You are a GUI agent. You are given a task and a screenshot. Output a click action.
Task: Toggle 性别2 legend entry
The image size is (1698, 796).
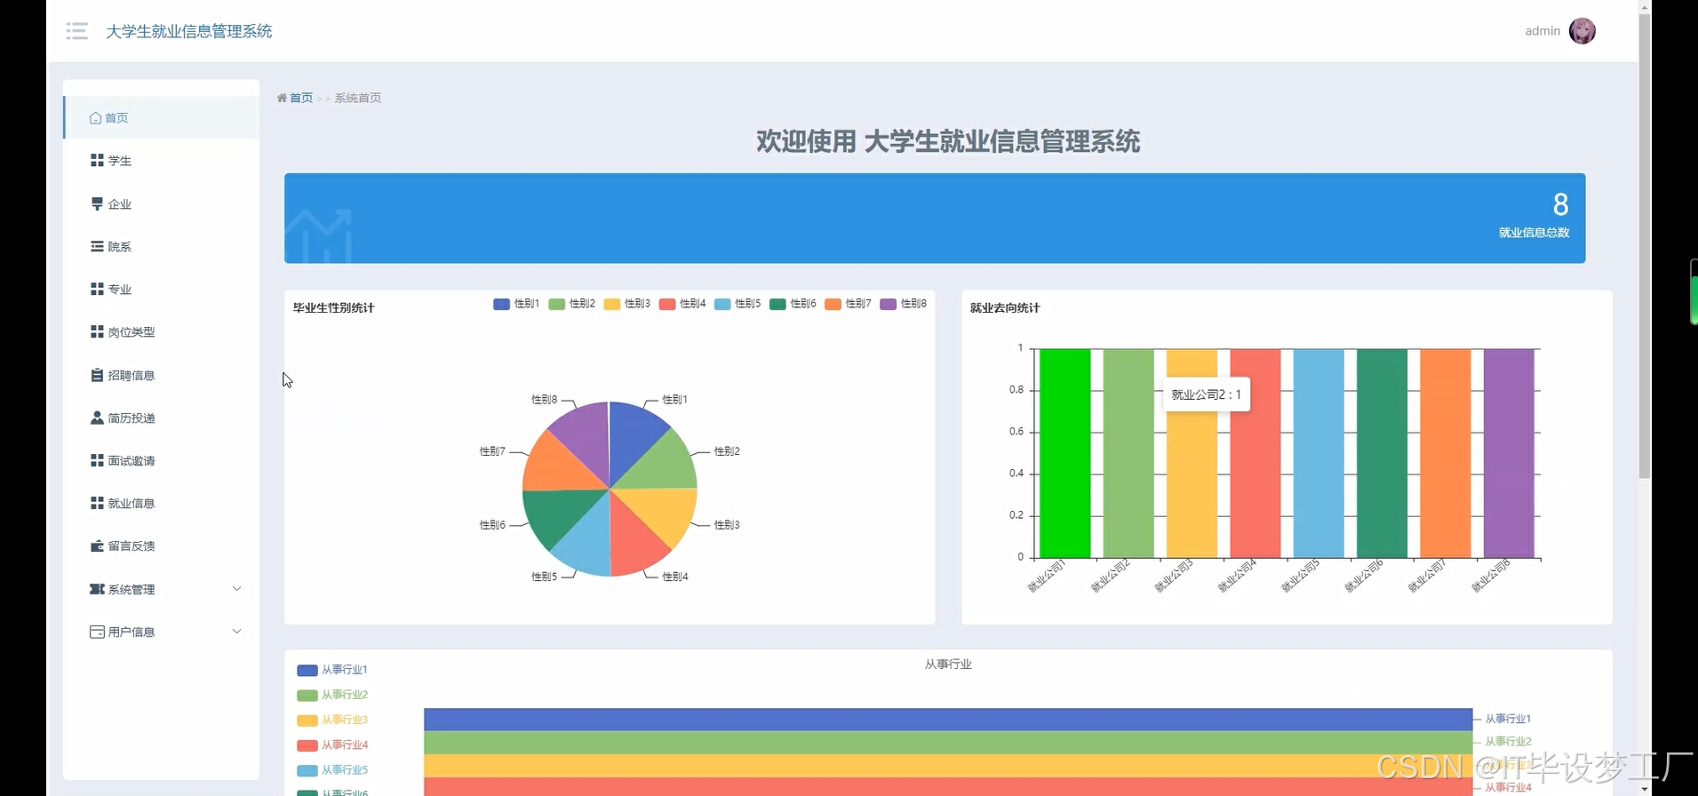click(571, 304)
